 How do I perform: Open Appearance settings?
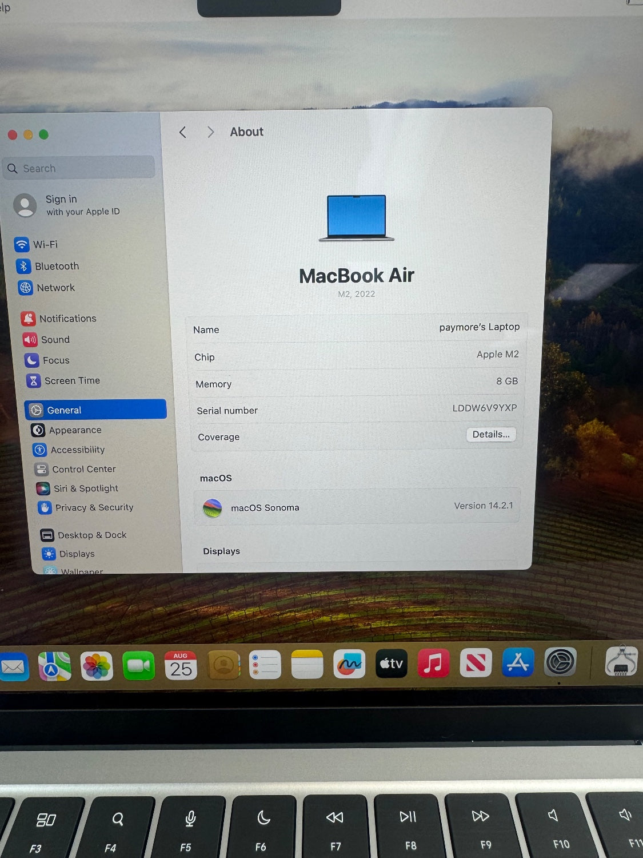[66, 430]
